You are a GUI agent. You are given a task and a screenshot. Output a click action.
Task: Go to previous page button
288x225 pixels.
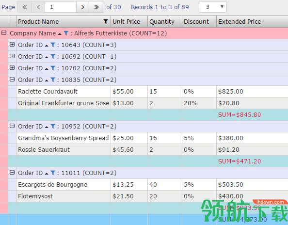pos(38,7)
